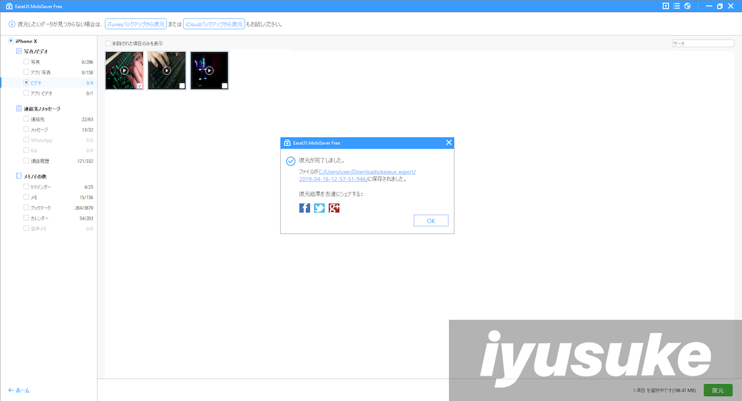742x401 pixels.
Task: Toggle the iPhone X device checkbox
Action: (x=11, y=41)
